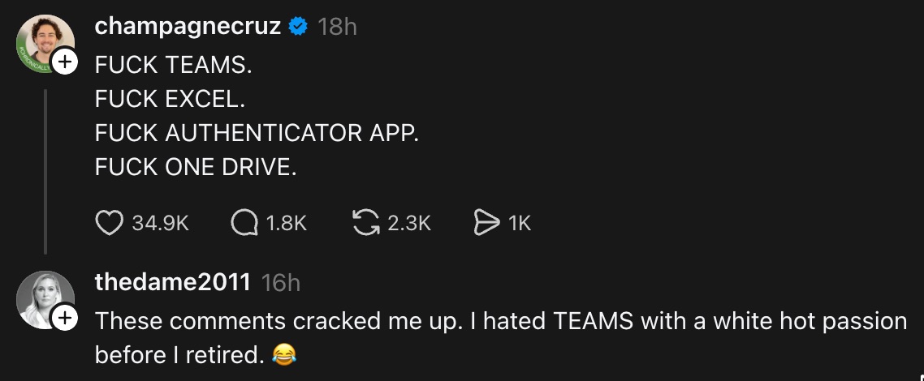Open thedame2011 profile picture
Screen dimensions: 924x381
tap(45, 299)
